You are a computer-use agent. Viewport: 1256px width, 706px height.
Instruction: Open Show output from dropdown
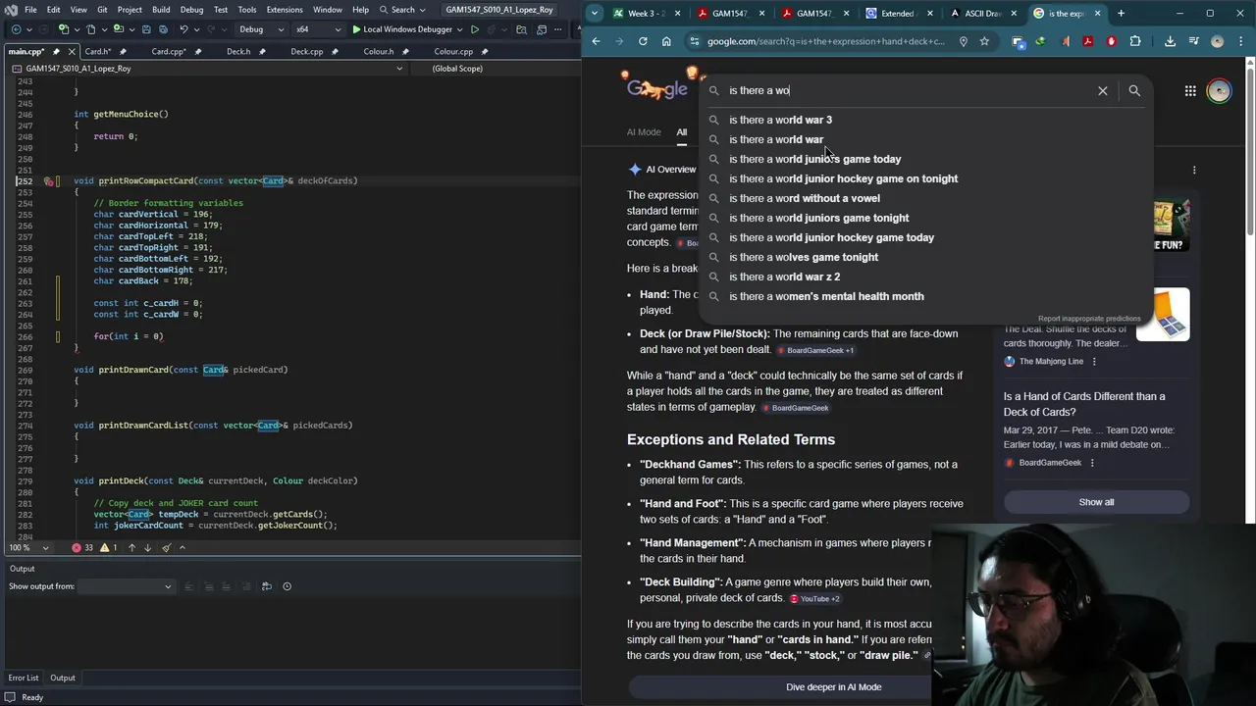[x=126, y=586]
